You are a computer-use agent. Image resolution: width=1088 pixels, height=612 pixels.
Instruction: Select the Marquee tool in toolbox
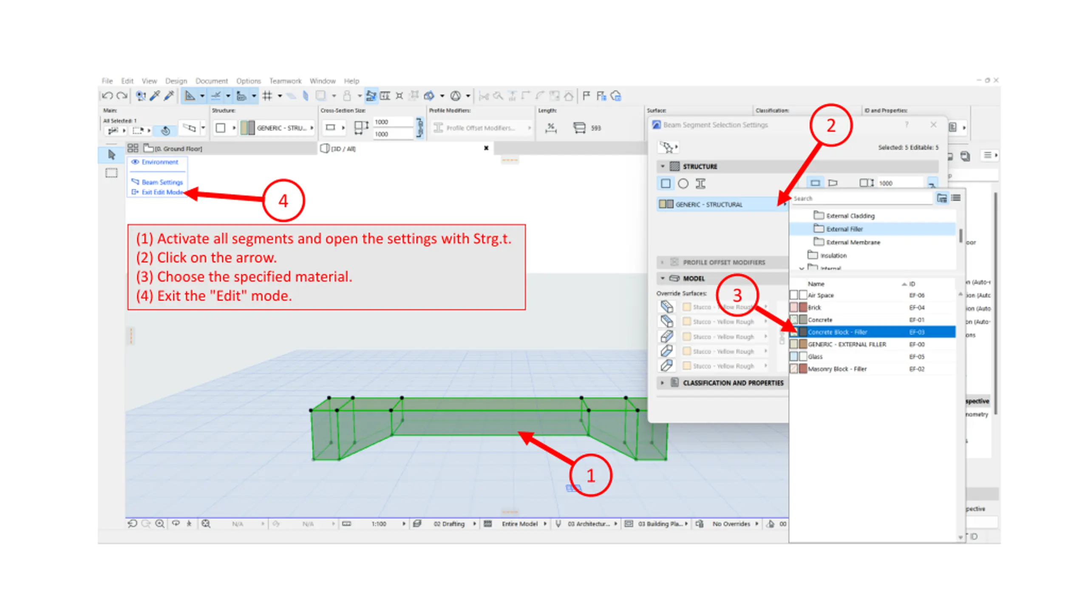coord(111,173)
